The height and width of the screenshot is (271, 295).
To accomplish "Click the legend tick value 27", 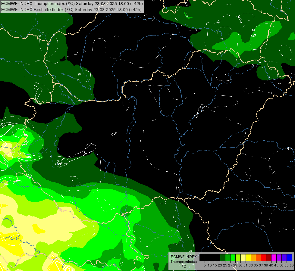I will pyautogui.click(x=230, y=265).
